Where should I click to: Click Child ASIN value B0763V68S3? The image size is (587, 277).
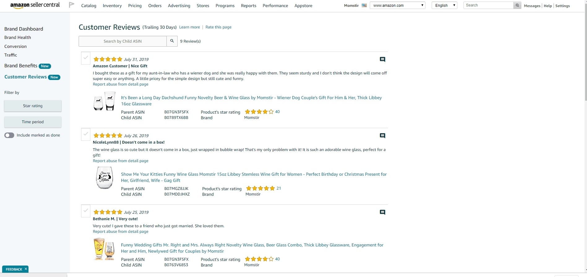click(176, 265)
